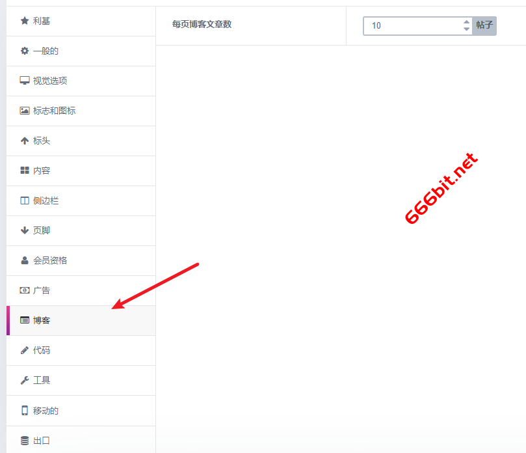Open the 利基 settings tab

[81, 21]
